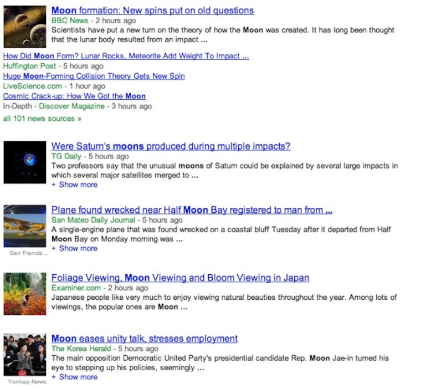Open the wrecked plane thumbnail image
The image size is (421, 389).
(25, 226)
